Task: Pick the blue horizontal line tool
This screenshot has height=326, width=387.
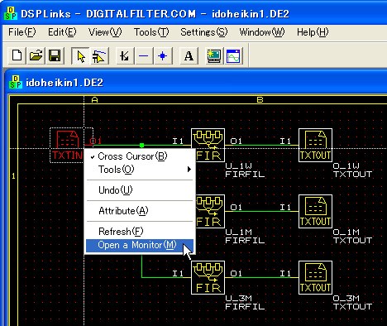Action: tap(144, 56)
